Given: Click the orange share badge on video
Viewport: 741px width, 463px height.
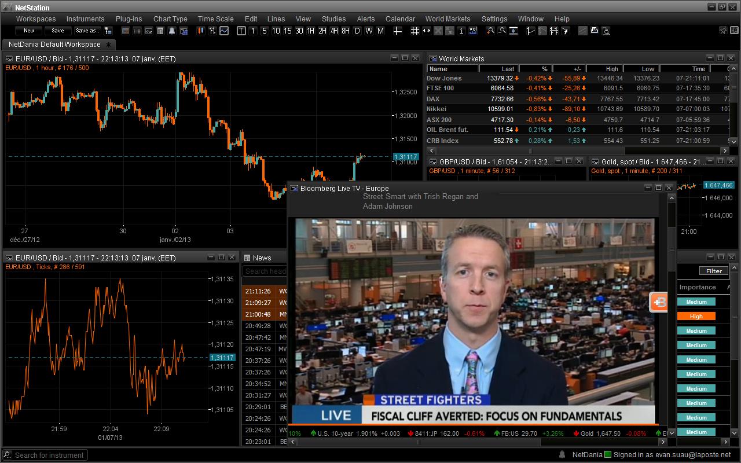Looking at the screenshot, I should [x=659, y=302].
